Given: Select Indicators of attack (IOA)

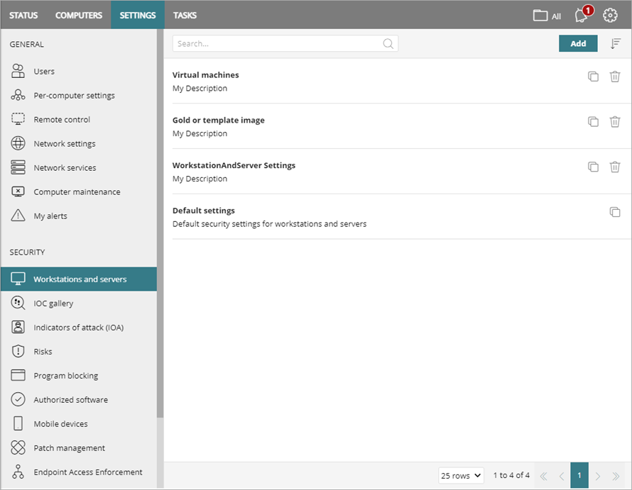Looking at the screenshot, I should (80, 327).
